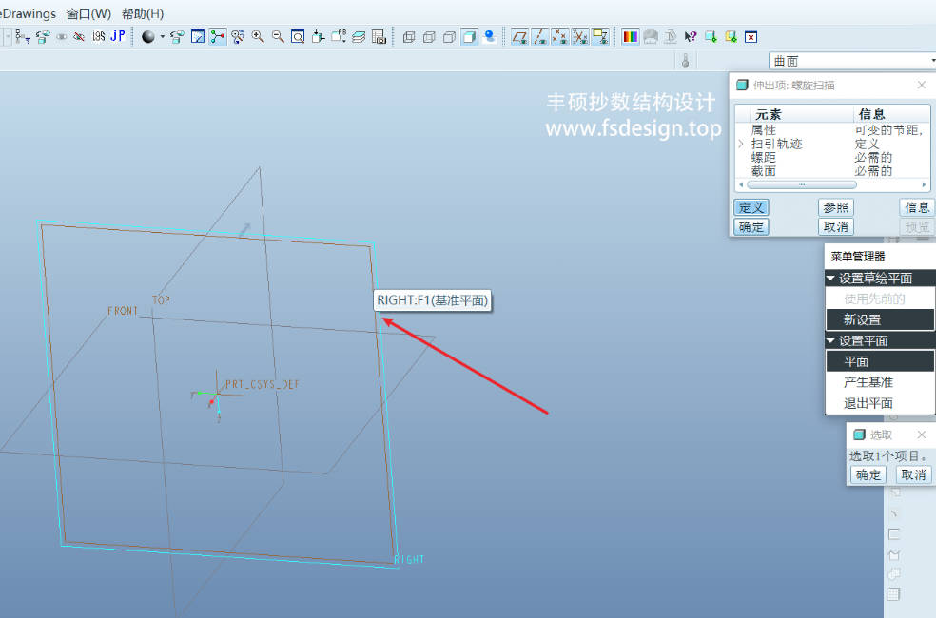Select the shaded sphere display icon
Screen dimensions: 936x618
147,37
